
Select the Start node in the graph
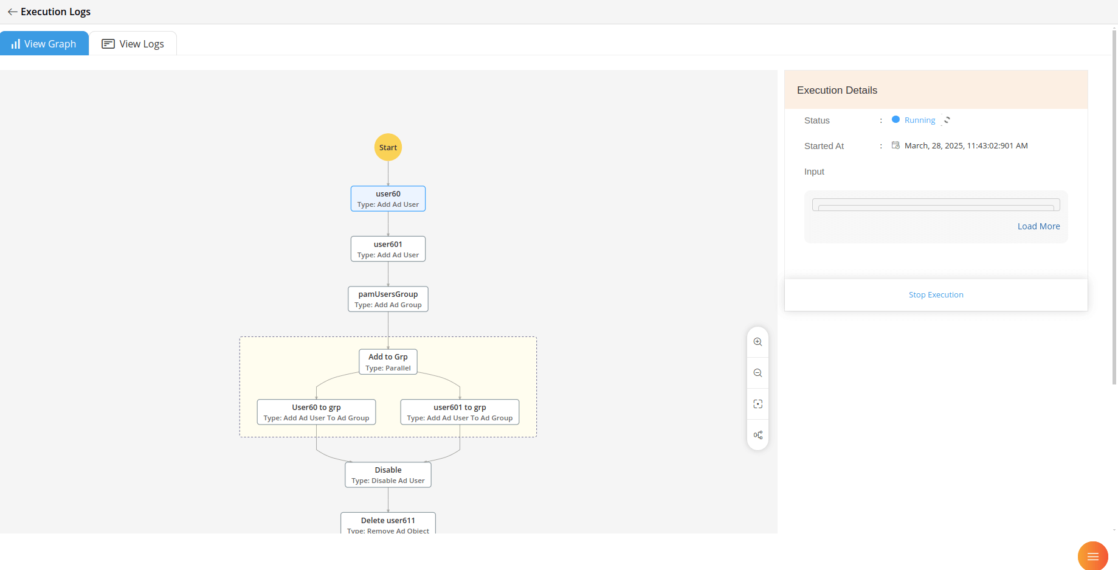point(388,147)
